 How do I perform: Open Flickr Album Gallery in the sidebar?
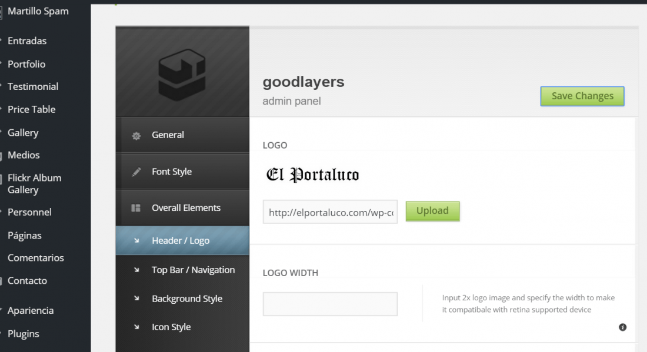[34, 184]
